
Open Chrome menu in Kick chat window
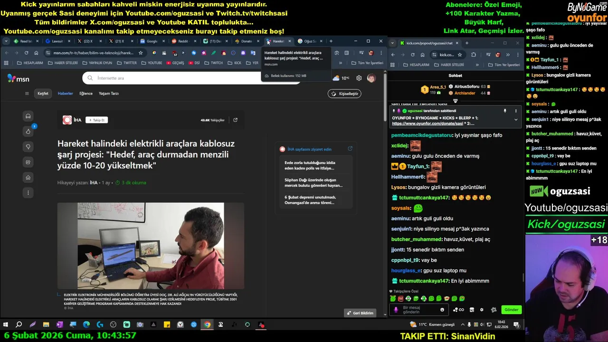pos(517,55)
